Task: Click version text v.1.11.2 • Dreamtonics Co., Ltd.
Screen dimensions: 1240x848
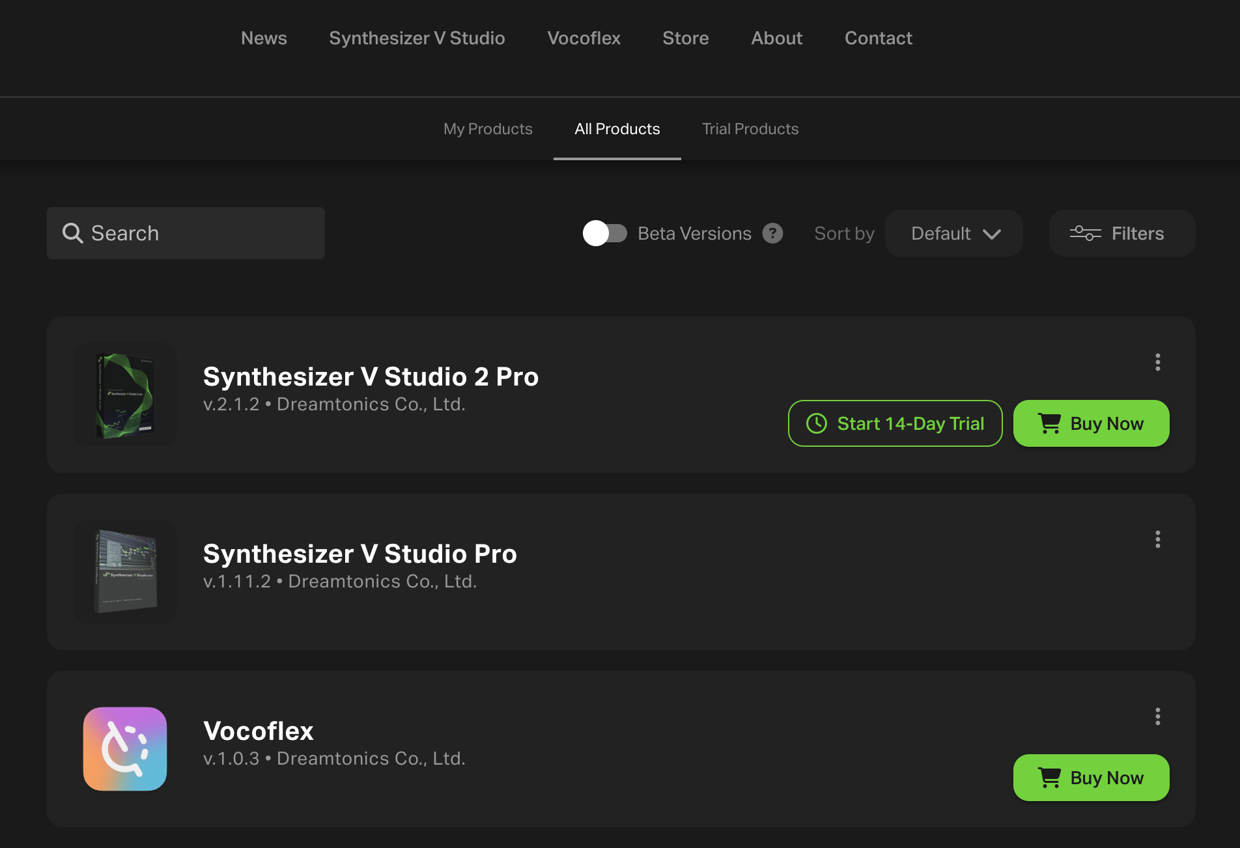Action: [x=340, y=582]
